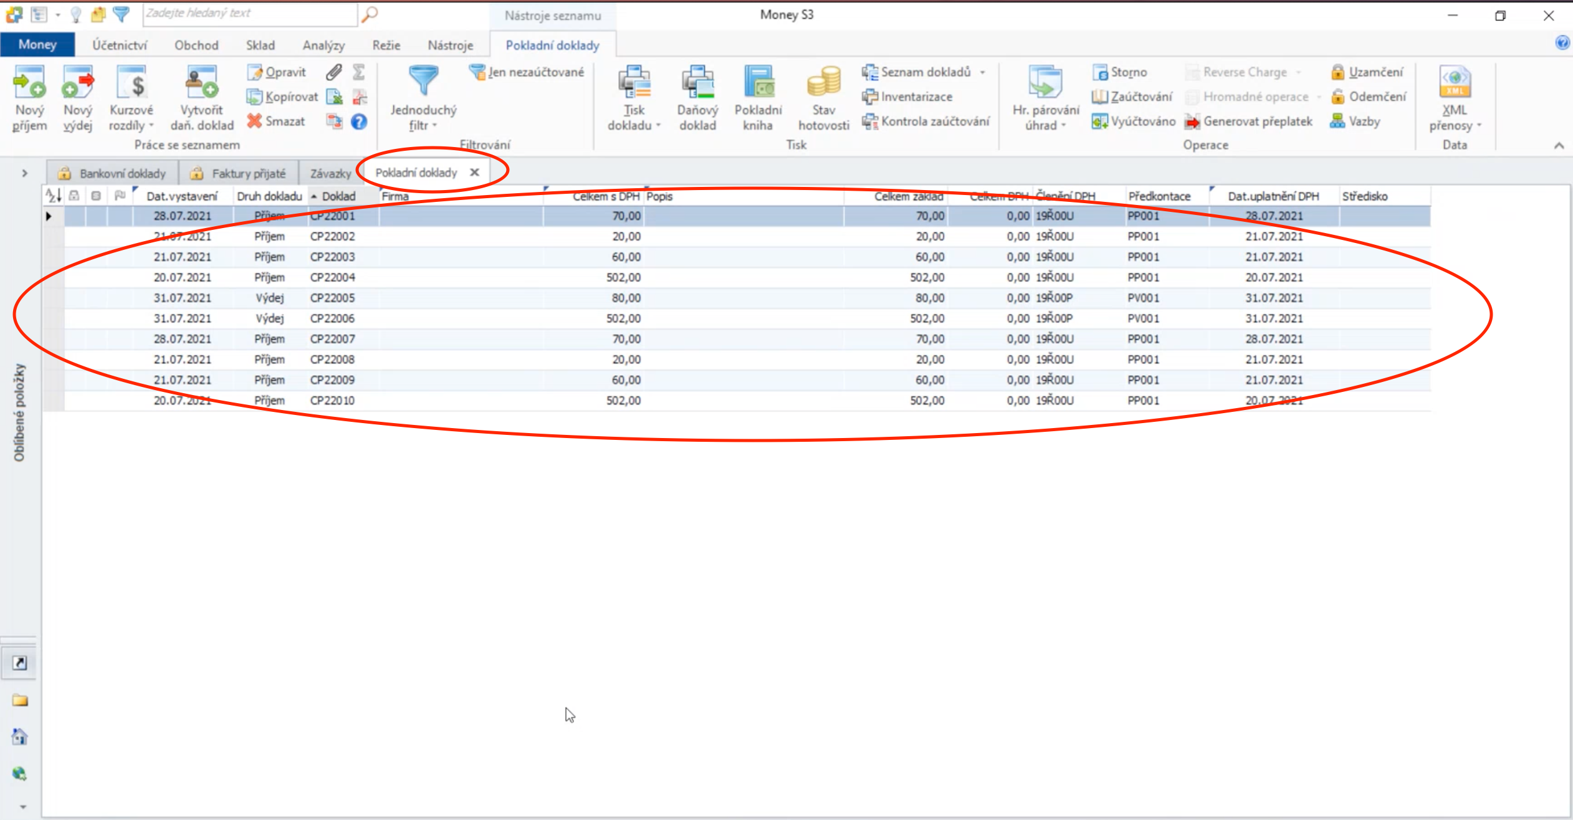The width and height of the screenshot is (1573, 820).
Task: Switch to the Faktury přijaté tab
Action: pyautogui.click(x=239, y=173)
